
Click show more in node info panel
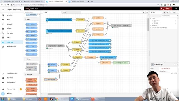coord(174,74)
